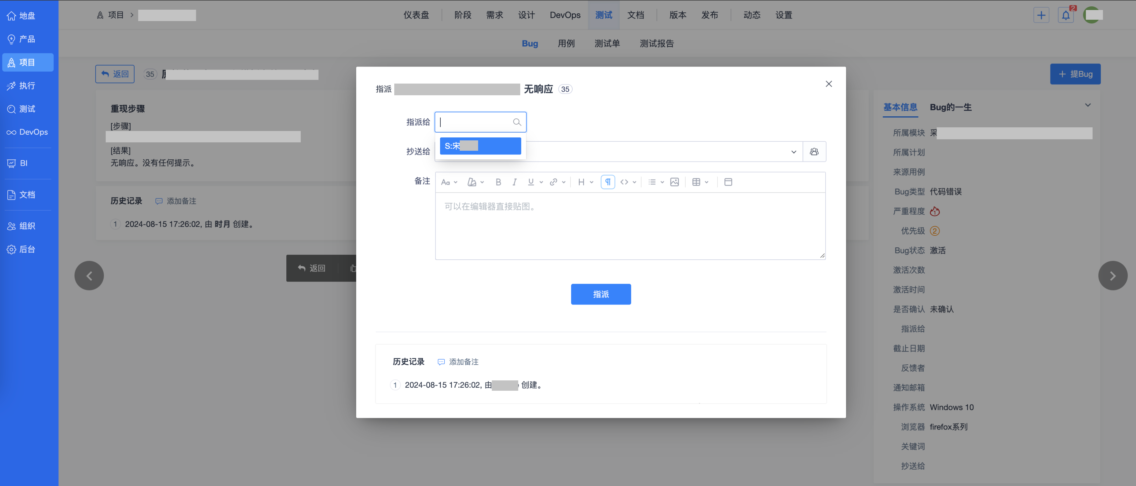1136x486 pixels.
Task: Click the search icon in the 指派给 field
Action: (517, 122)
